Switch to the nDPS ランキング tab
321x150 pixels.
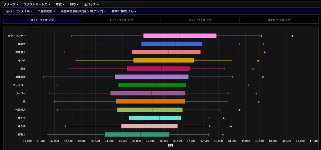click(200, 20)
